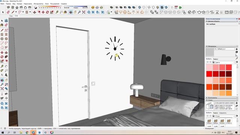The width and height of the screenshot is (240, 135).
Task: Open the materials collection dropdown
Action: [225, 62]
